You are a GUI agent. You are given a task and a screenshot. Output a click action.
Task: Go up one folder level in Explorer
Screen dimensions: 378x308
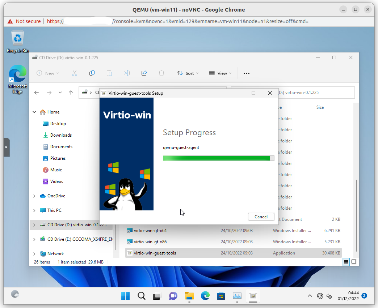tap(71, 93)
